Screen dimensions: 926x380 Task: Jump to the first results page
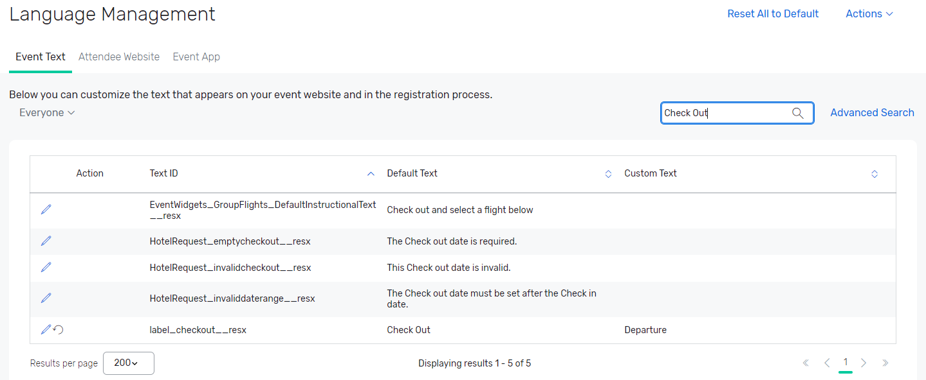(x=806, y=363)
